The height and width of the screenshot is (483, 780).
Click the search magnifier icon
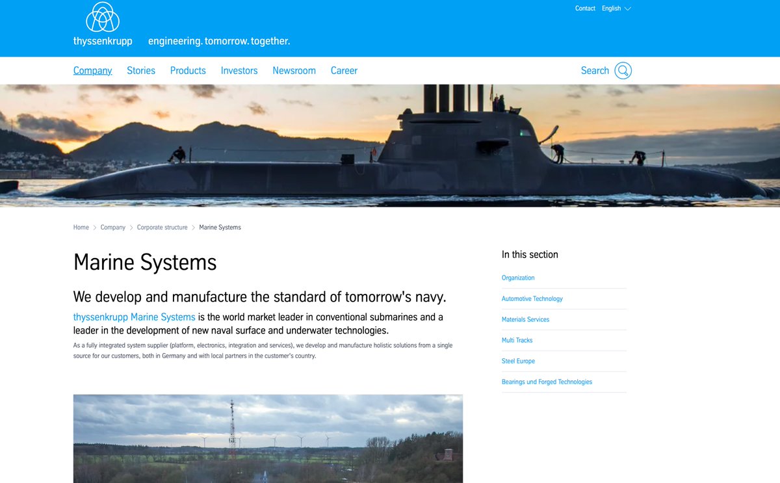623,71
